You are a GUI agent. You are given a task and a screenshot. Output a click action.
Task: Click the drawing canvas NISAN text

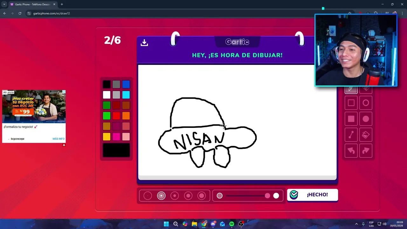(x=199, y=141)
